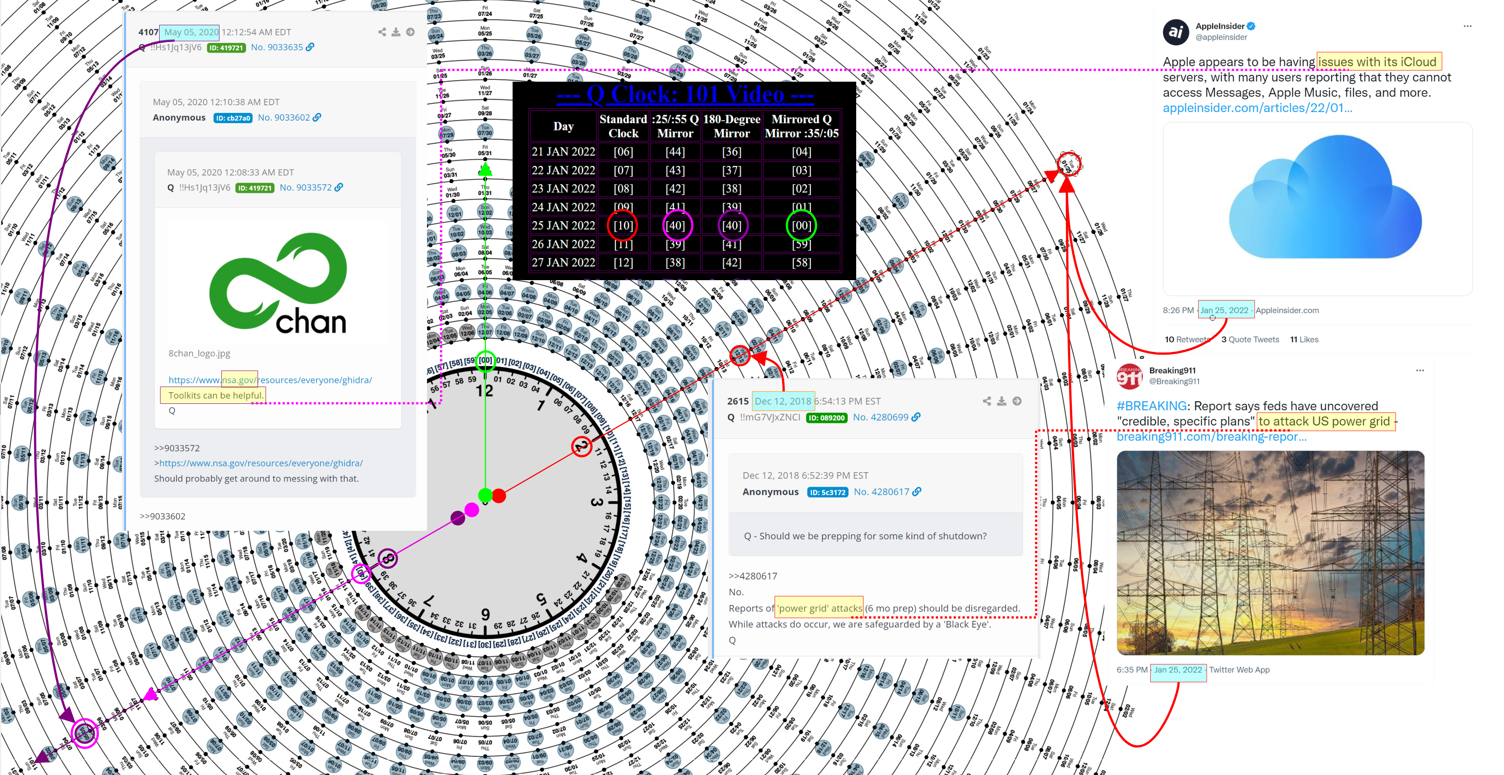
Task: Click the chain link icon beside No. 9033602
Action: [317, 117]
